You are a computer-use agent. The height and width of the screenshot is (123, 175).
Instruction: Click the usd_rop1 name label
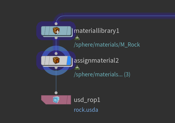[87, 100]
